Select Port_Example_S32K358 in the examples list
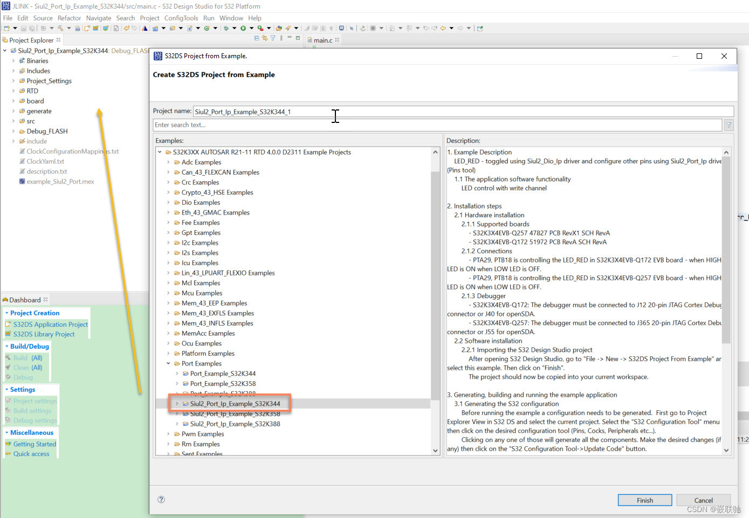 pyautogui.click(x=223, y=384)
